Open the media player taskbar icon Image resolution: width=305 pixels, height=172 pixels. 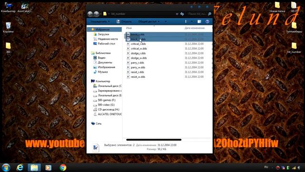[48, 168]
